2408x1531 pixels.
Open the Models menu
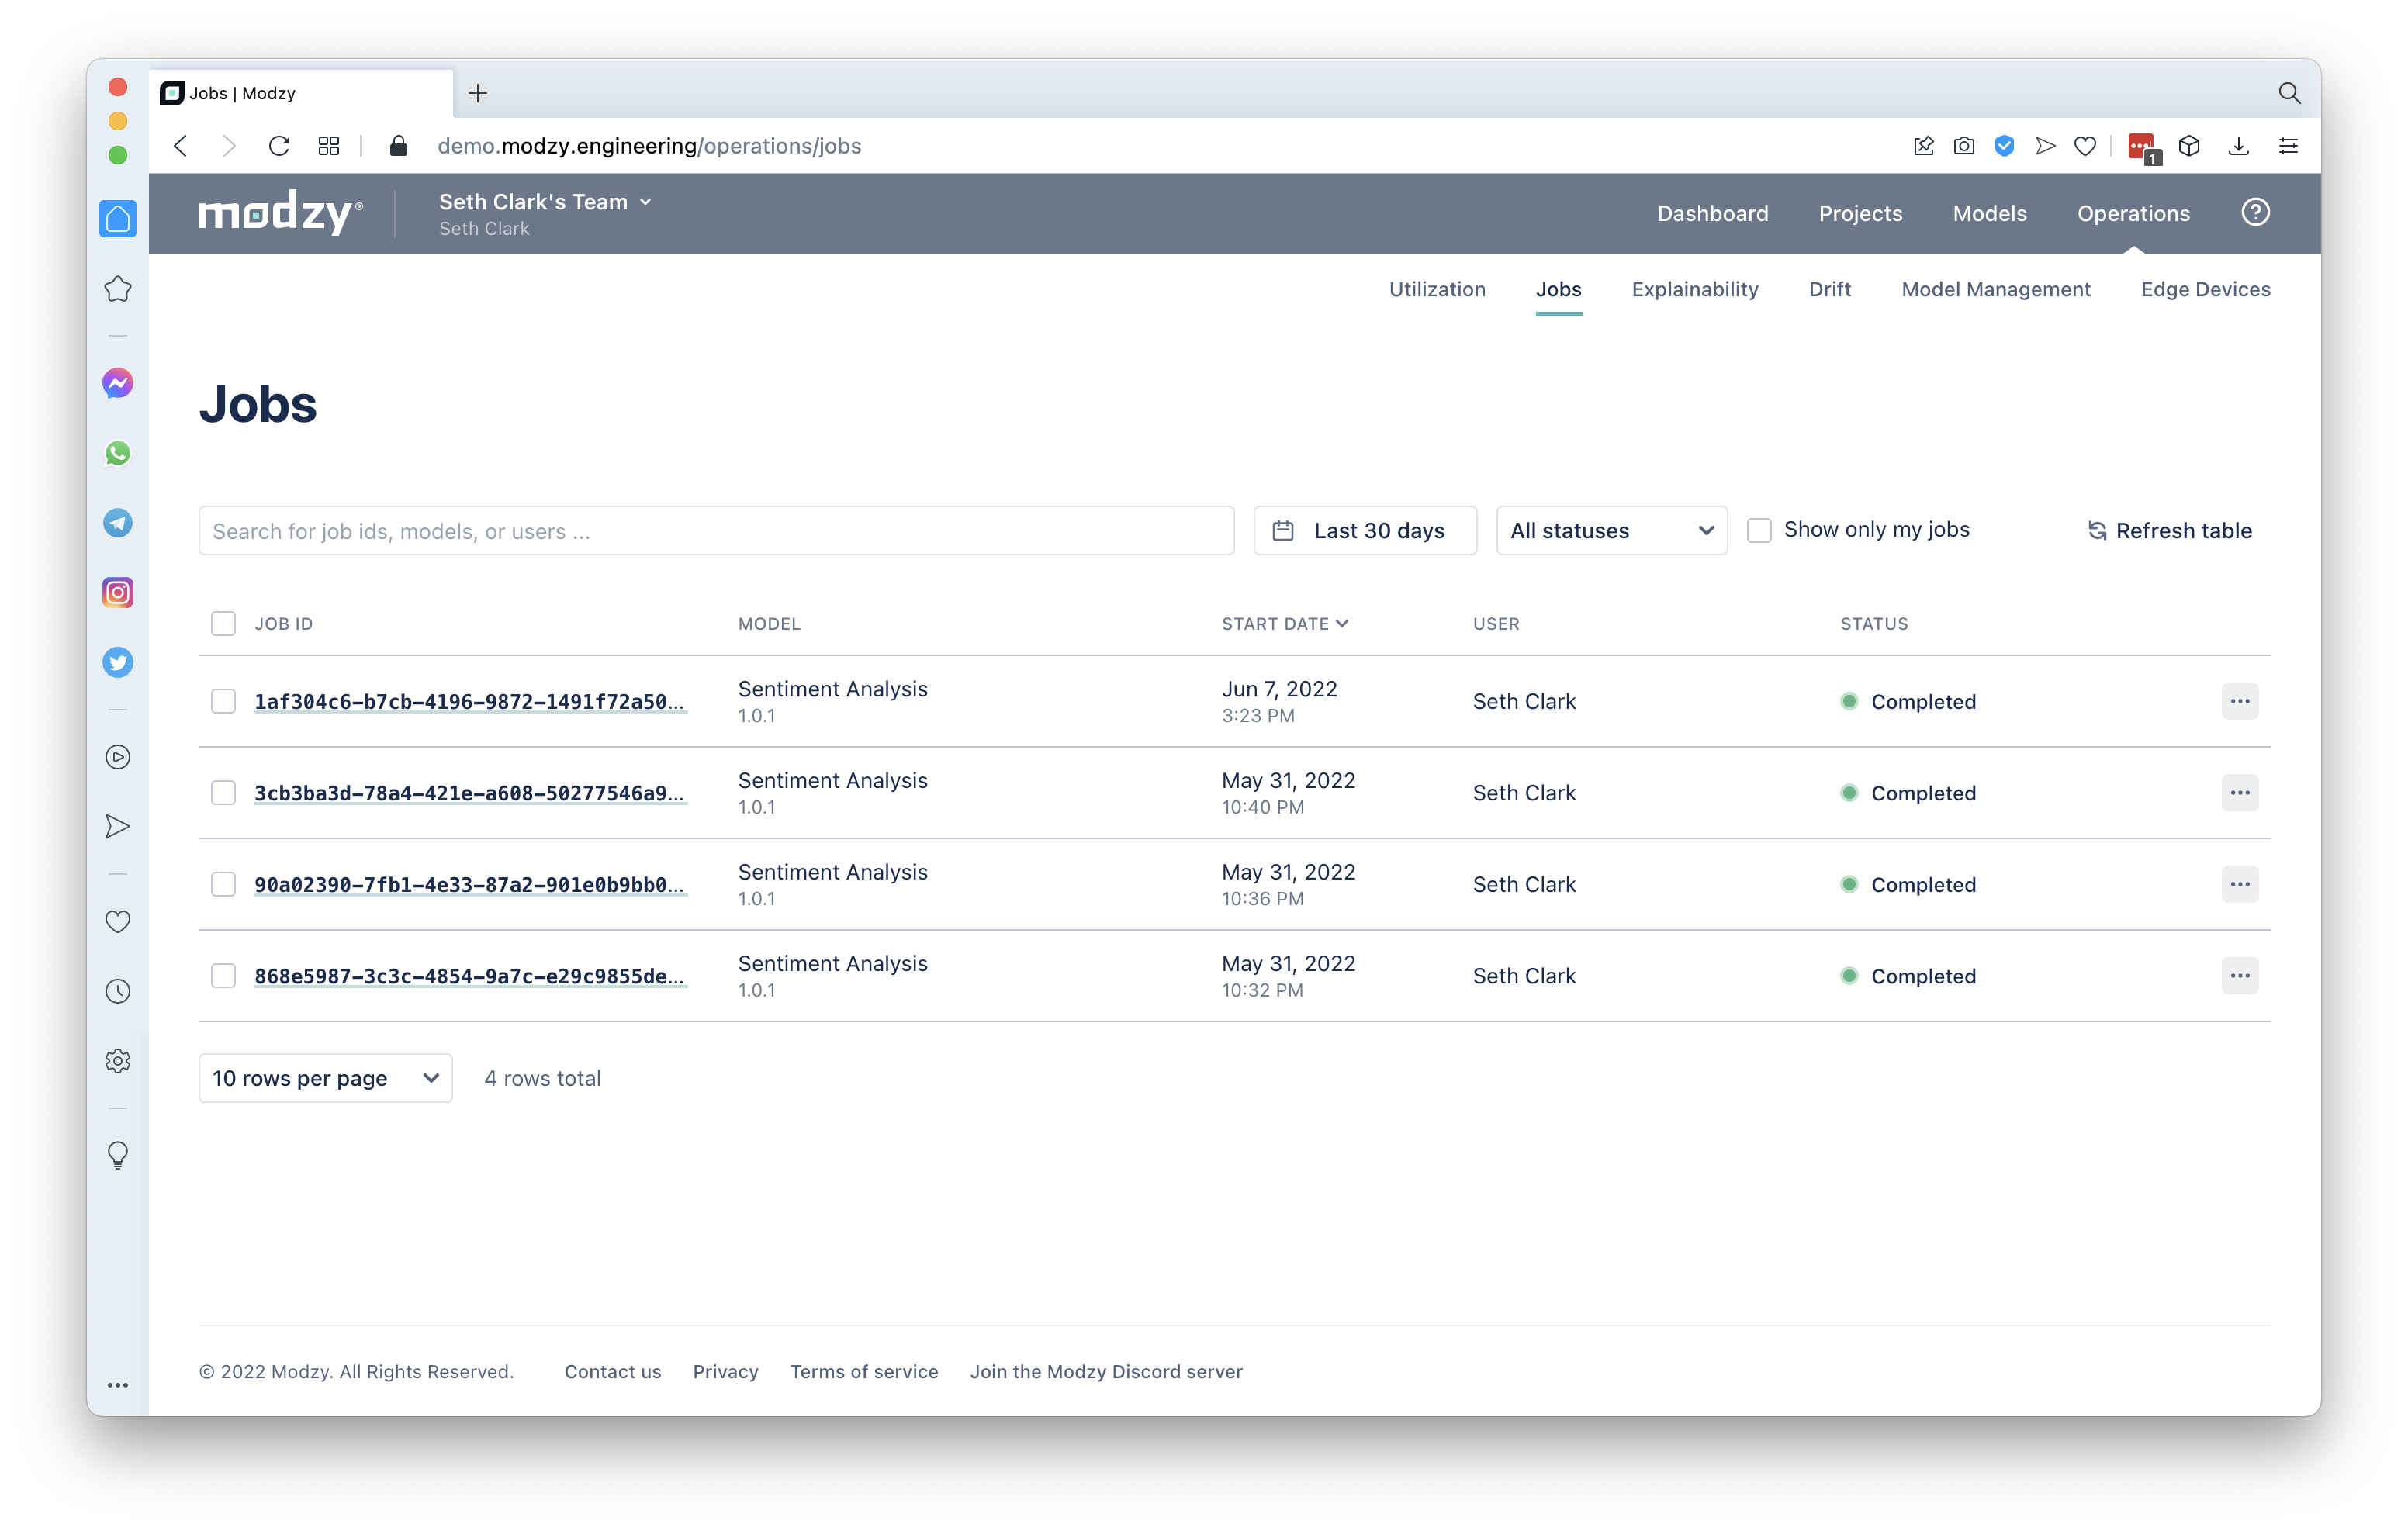[x=1989, y=213]
